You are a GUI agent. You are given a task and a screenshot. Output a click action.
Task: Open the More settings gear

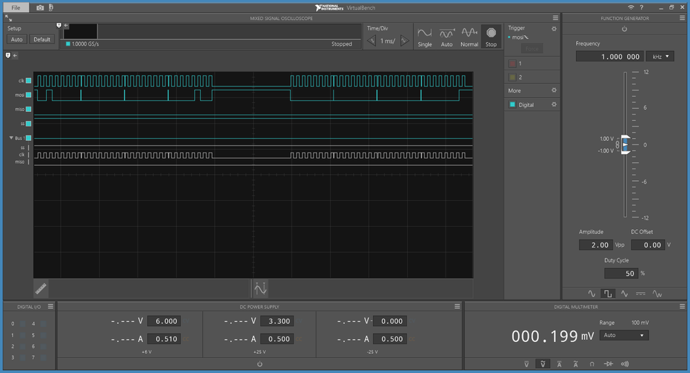(x=554, y=90)
